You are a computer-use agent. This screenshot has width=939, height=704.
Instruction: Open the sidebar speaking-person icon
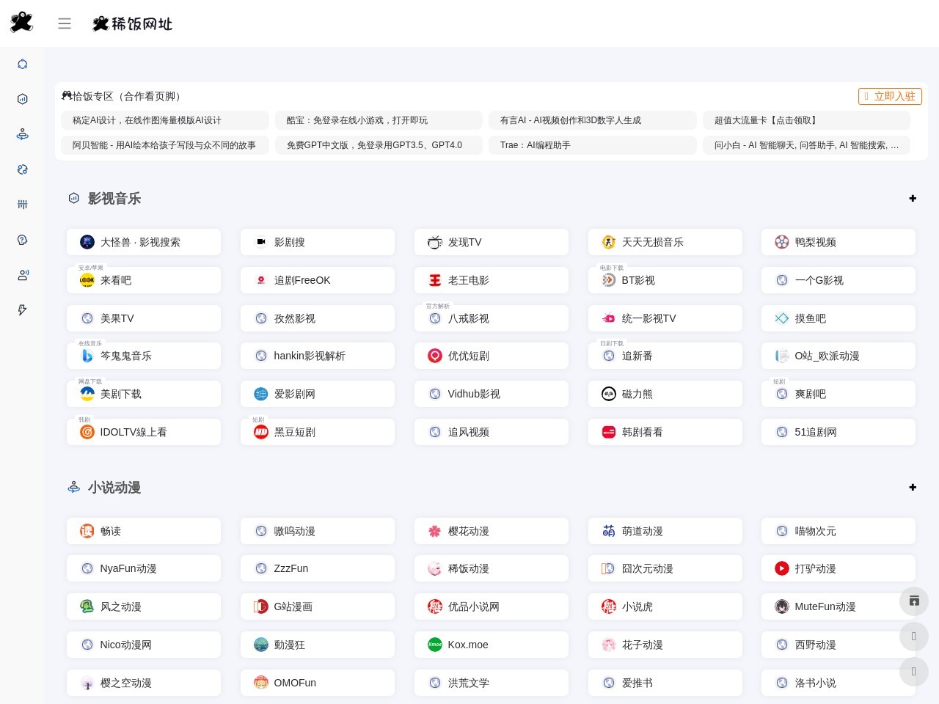pyautogui.click(x=22, y=275)
